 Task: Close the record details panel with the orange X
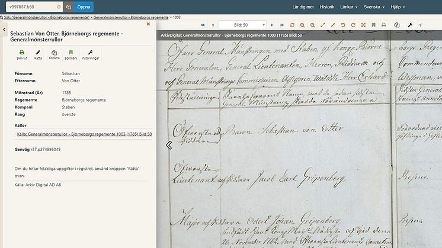click(x=148, y=24)
